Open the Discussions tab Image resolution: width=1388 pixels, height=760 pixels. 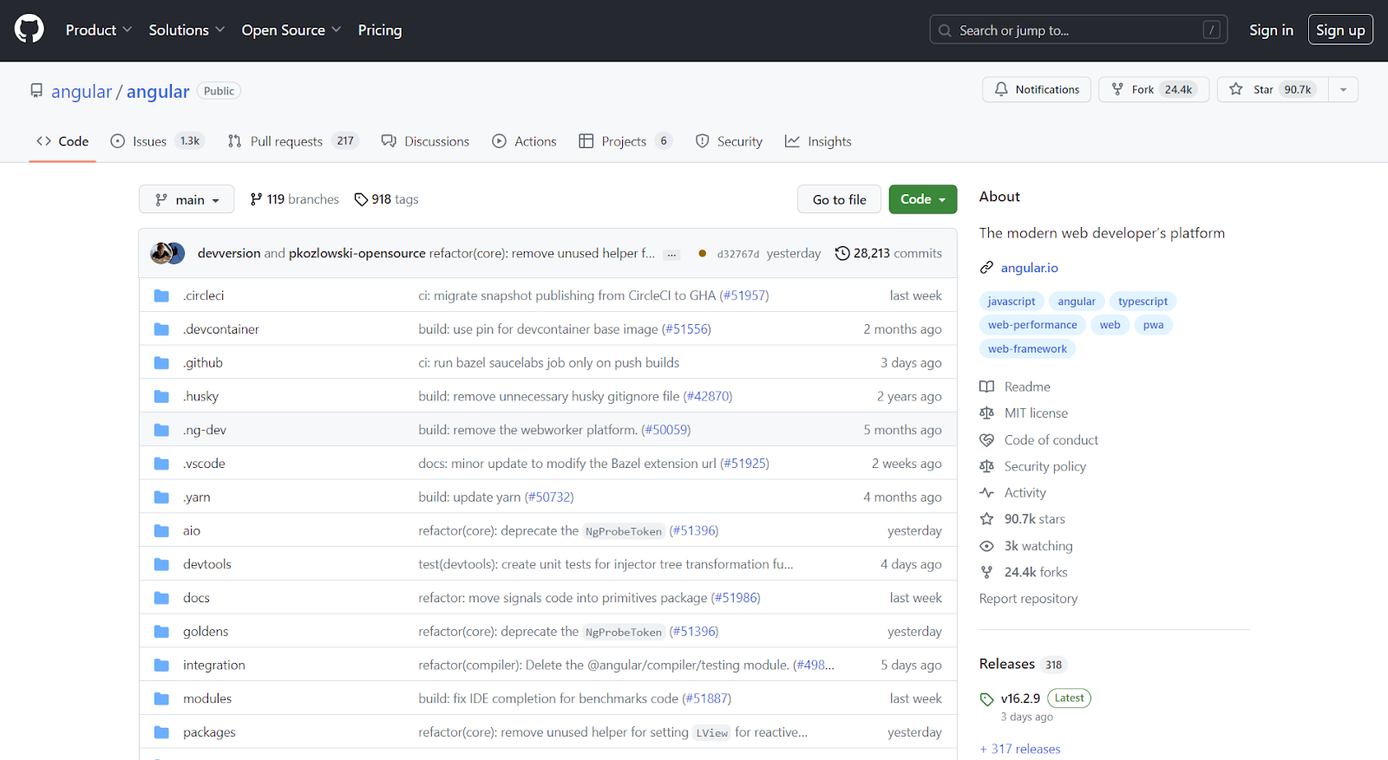pos(425,141)
